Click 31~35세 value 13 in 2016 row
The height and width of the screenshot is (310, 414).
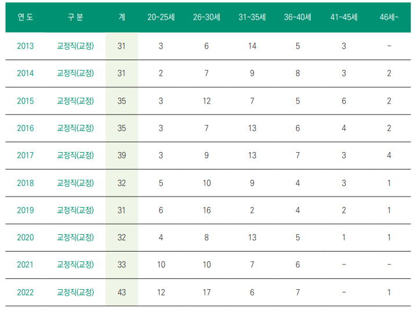tap(252, 128)
